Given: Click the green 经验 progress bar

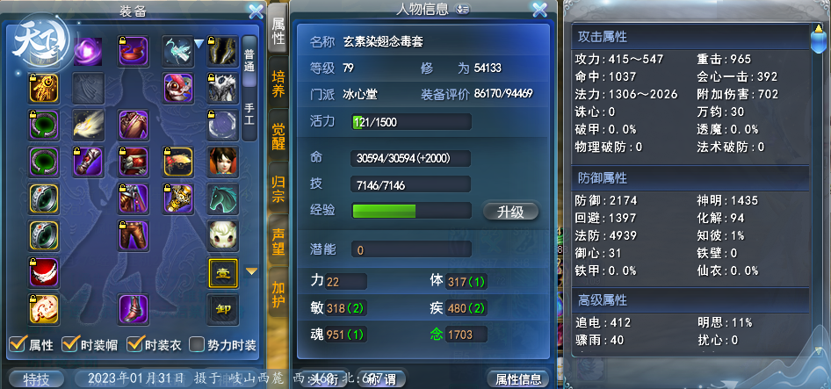Looking at the screenshot, I should click(411, 211).
